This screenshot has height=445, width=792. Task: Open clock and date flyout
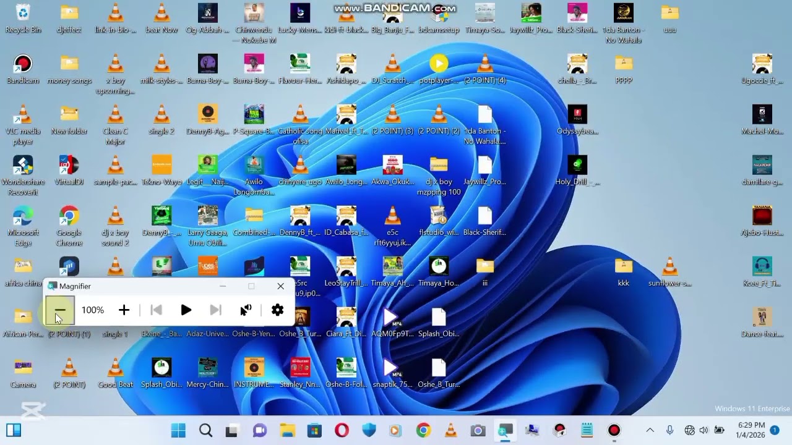click(751, 430)
